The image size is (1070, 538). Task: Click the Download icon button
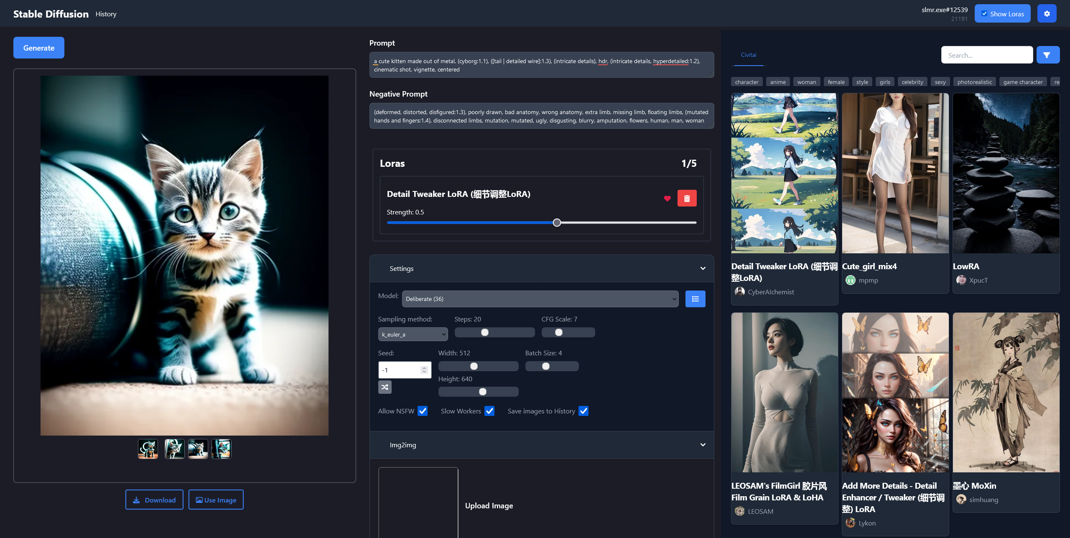137,500
